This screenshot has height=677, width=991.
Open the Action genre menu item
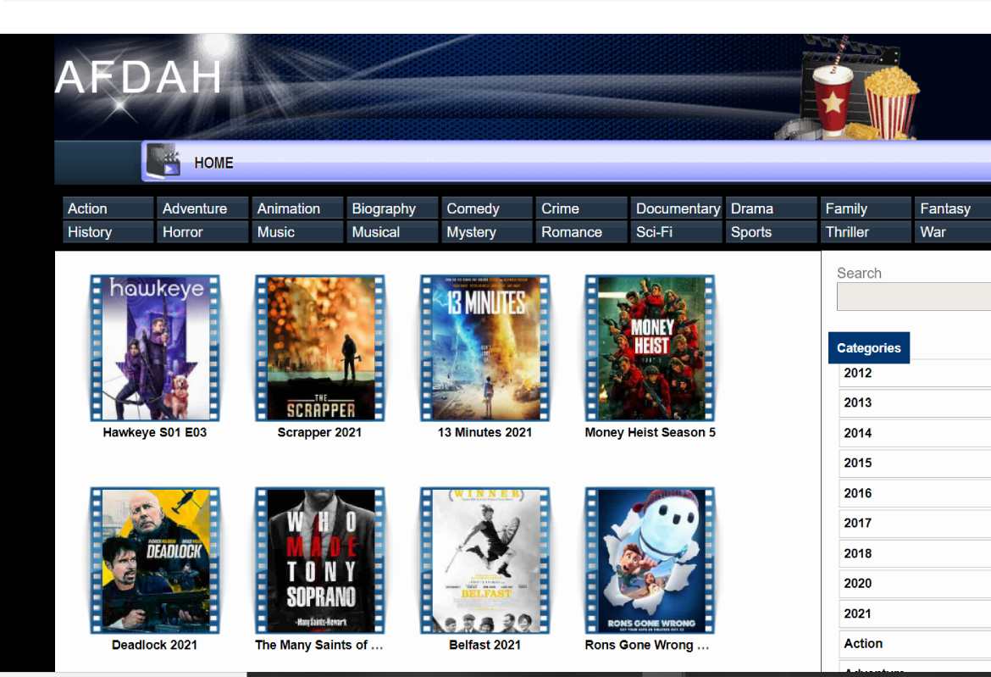(x=108, y=208)
